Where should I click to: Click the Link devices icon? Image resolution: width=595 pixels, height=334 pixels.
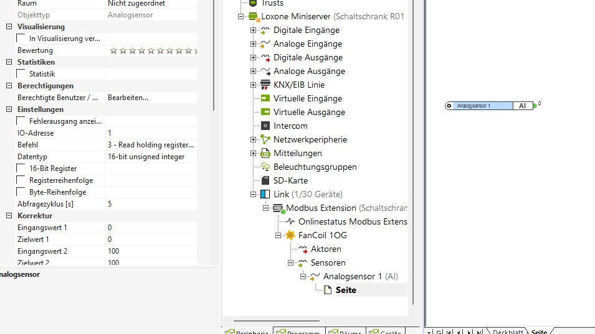click(x=265, y=194)
